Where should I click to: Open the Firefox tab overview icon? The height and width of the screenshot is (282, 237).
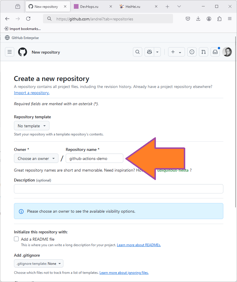click(18, 7)
